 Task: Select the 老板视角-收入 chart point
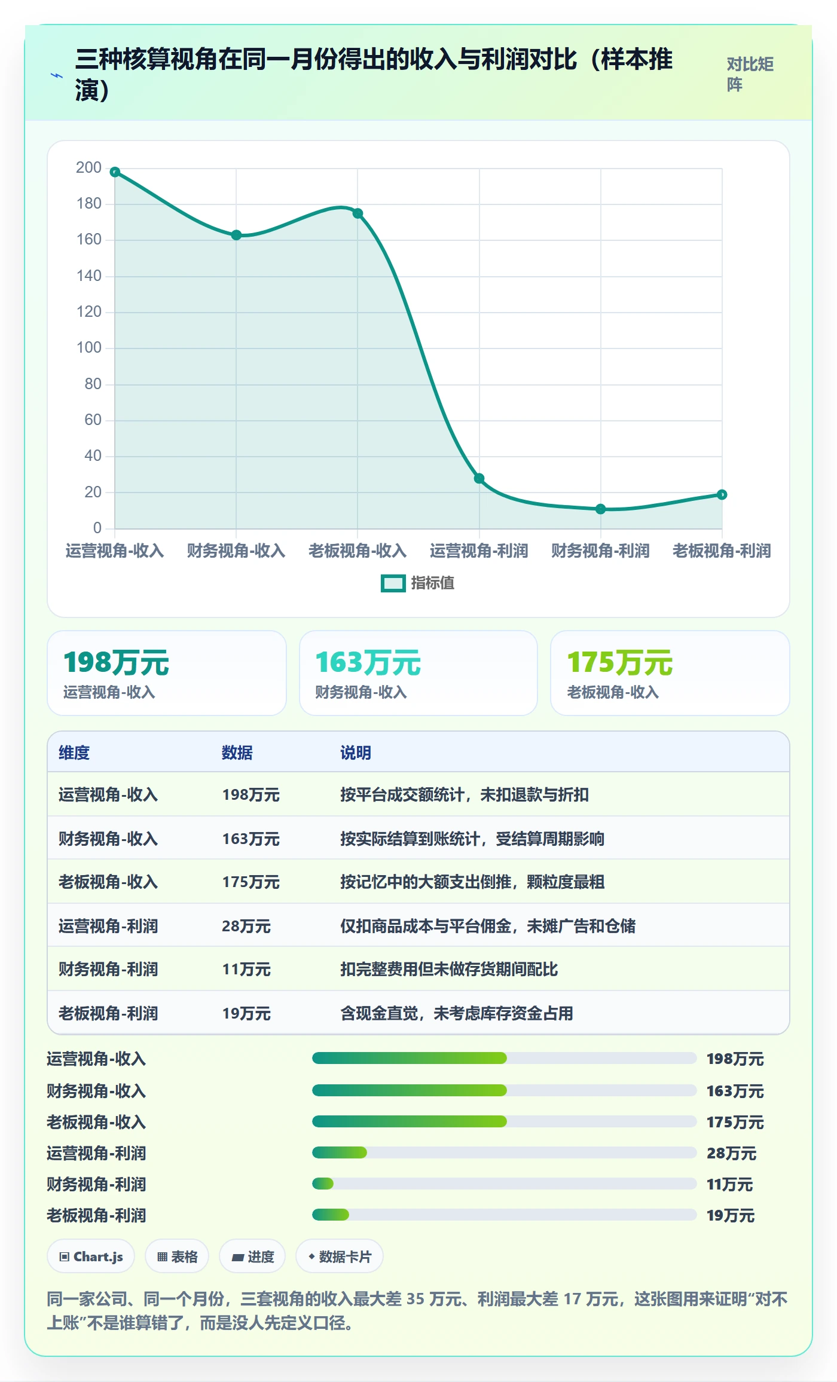pos(358,213)
